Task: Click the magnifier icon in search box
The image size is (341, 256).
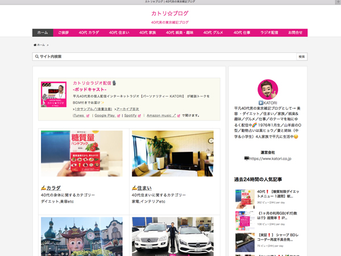Action: click(x=37, y=56)
